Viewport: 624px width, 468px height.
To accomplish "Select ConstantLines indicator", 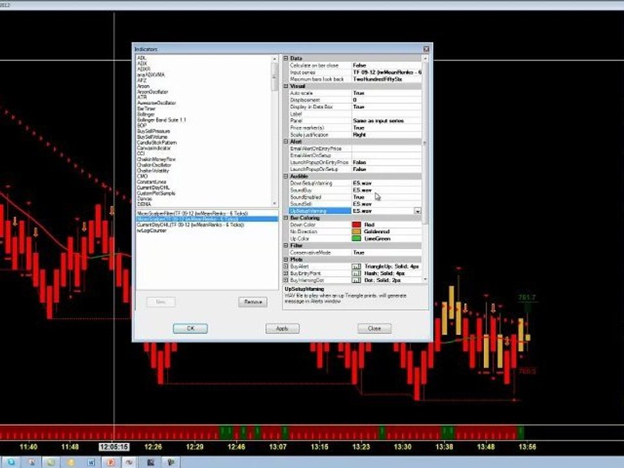I will click(x=151, y=181).
